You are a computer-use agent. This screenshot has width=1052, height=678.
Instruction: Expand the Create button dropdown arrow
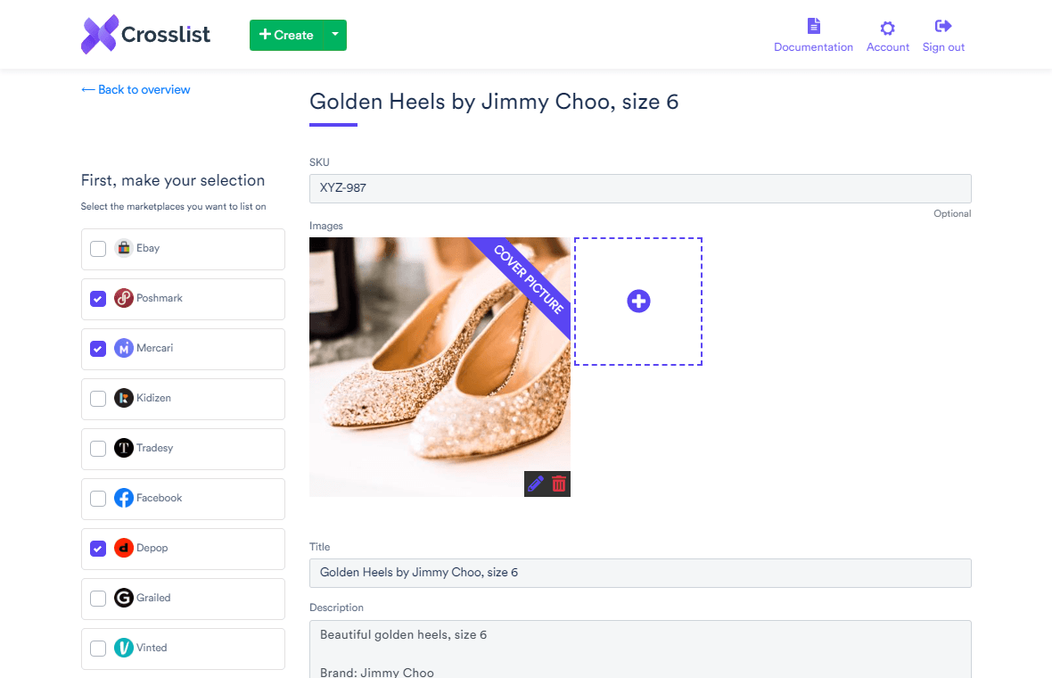[x=335, y=35]
